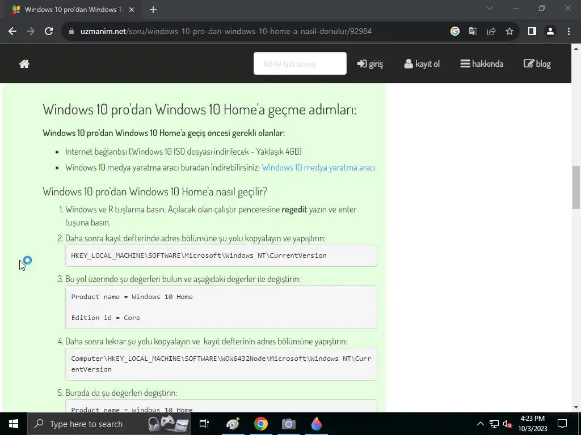Click the WOW6432Node registry path code box
Image resolution: width=581 pixels, height=435 pixels.
[x=221, y=364]
